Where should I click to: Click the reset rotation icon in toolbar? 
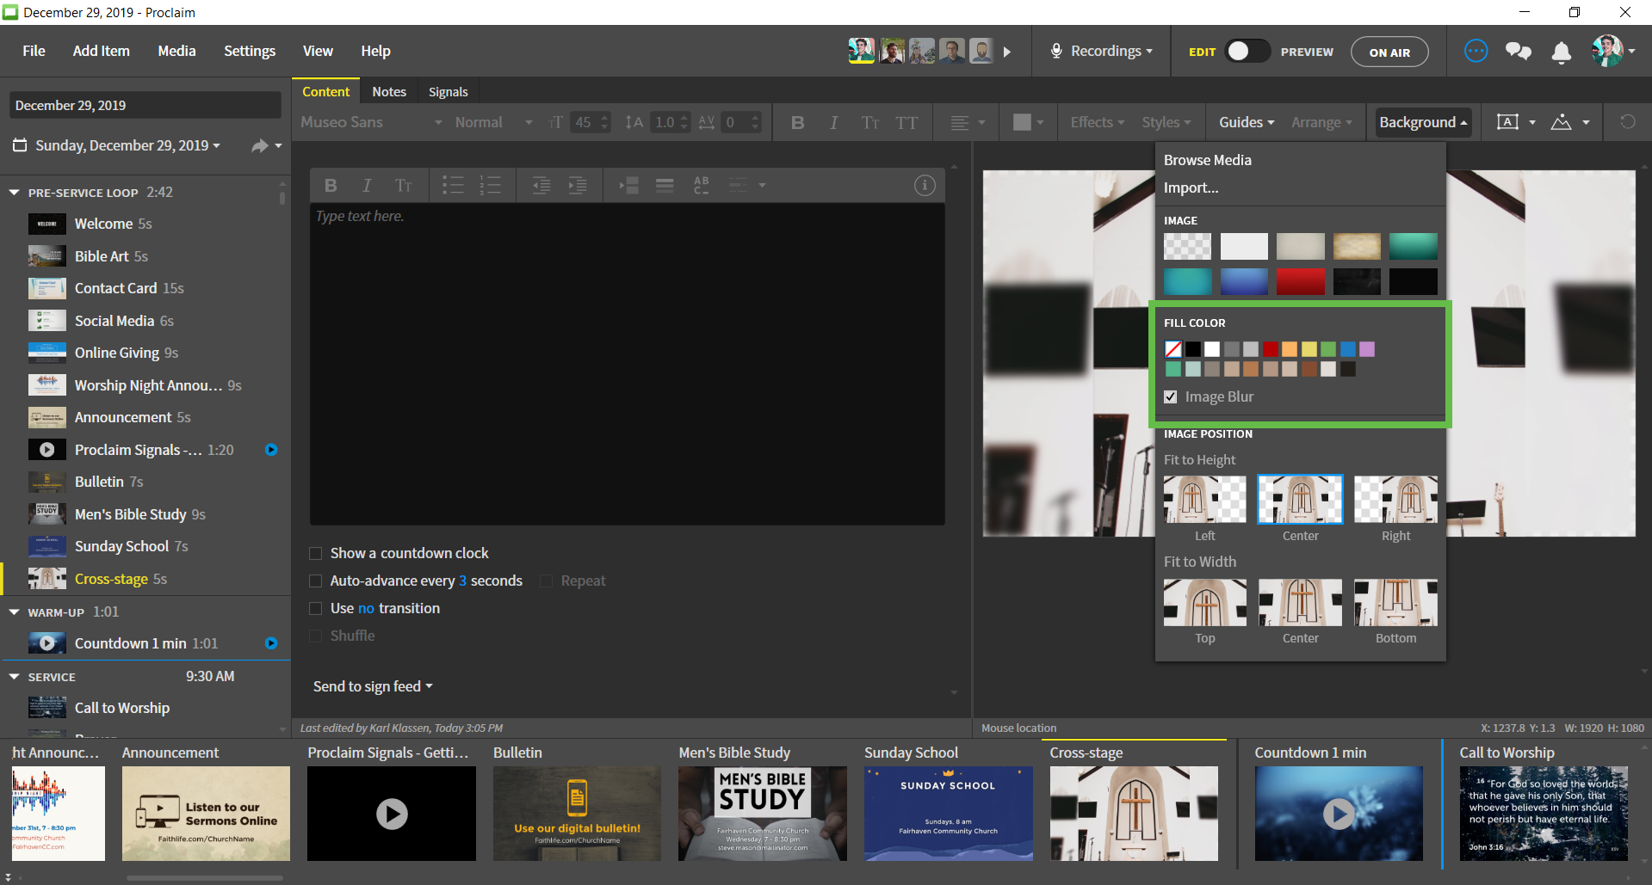pyautogui.click(x=1627, y=122)
